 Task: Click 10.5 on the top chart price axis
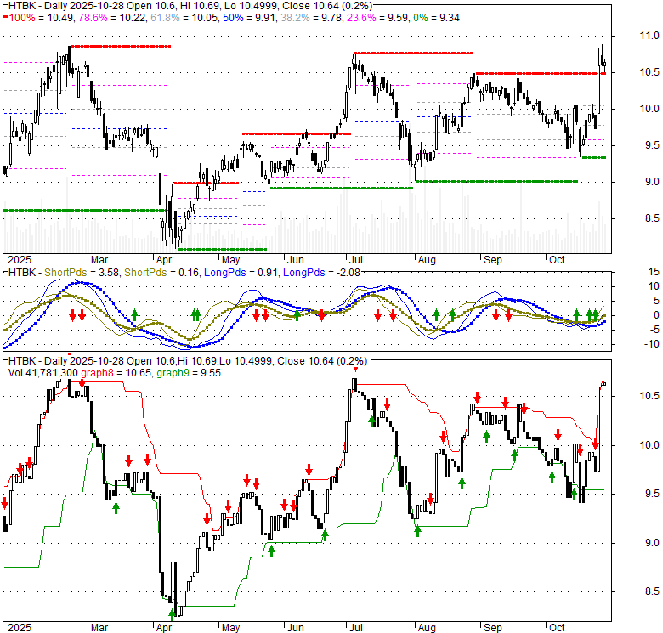point(649,72)
